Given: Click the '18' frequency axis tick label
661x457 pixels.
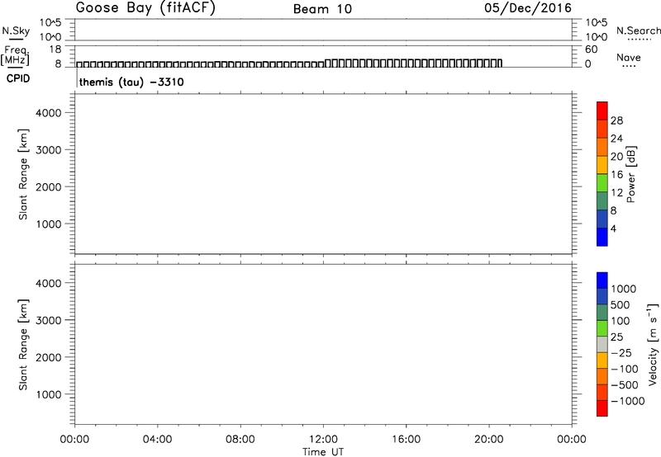Looking at the screenshot, I should click(55, 49).
